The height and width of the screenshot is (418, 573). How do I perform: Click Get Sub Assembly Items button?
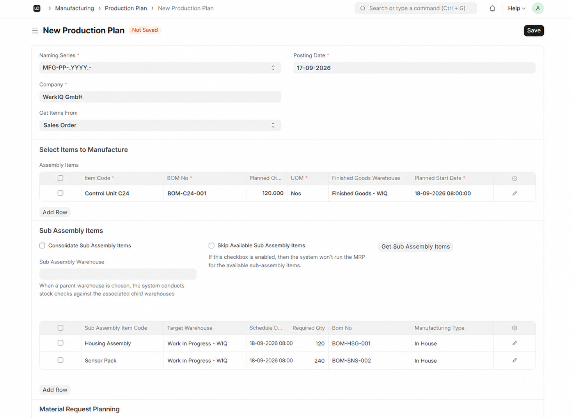click(415, 247)
